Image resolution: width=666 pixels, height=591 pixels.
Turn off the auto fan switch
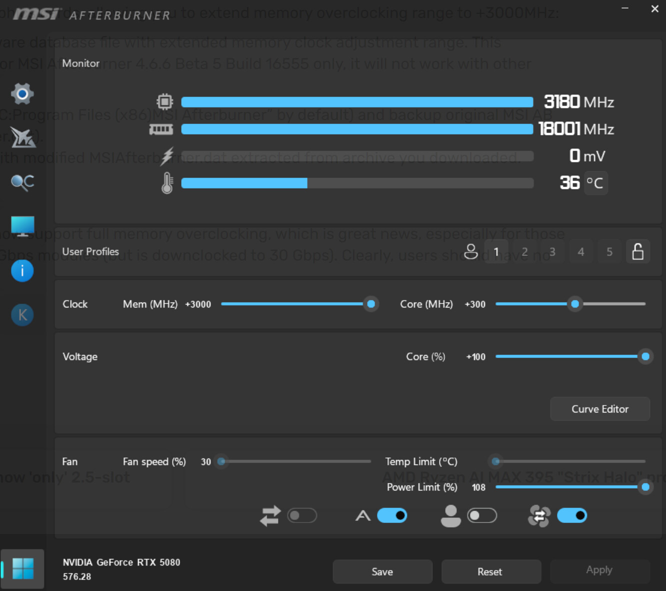pos(392,515)
